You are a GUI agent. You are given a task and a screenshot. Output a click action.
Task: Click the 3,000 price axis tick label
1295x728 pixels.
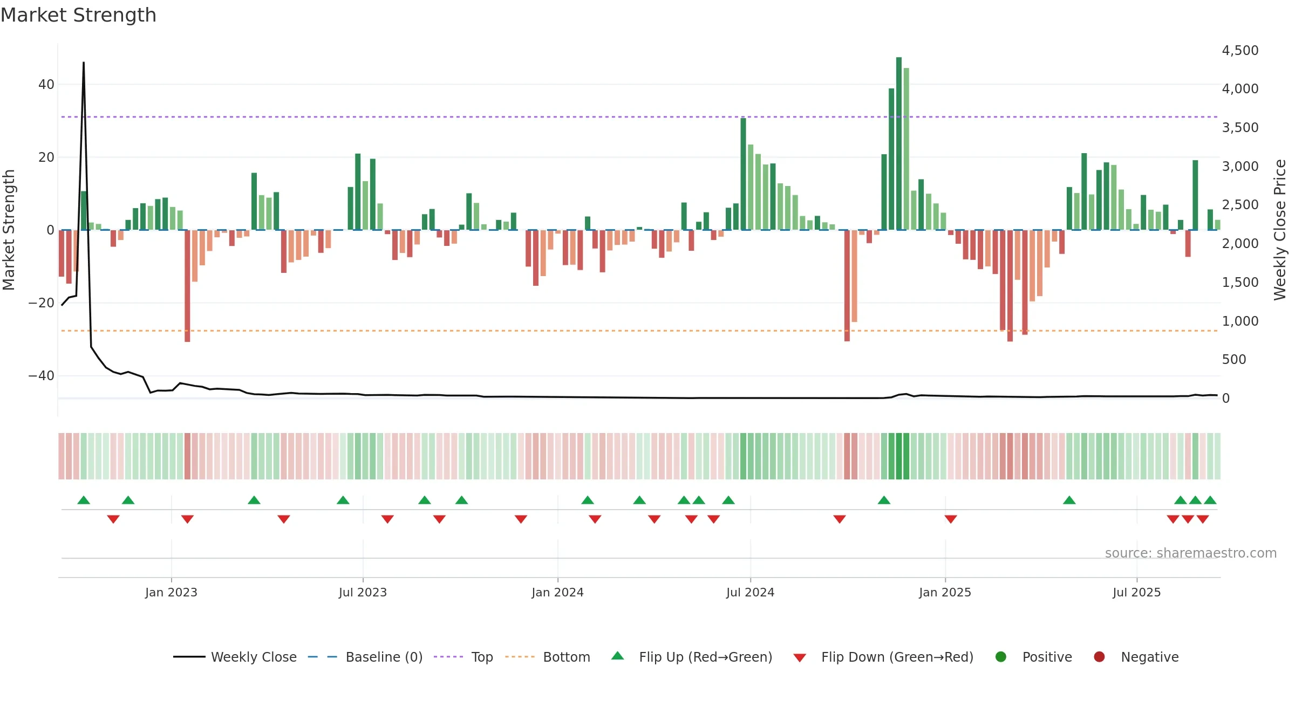point(1240,167)
